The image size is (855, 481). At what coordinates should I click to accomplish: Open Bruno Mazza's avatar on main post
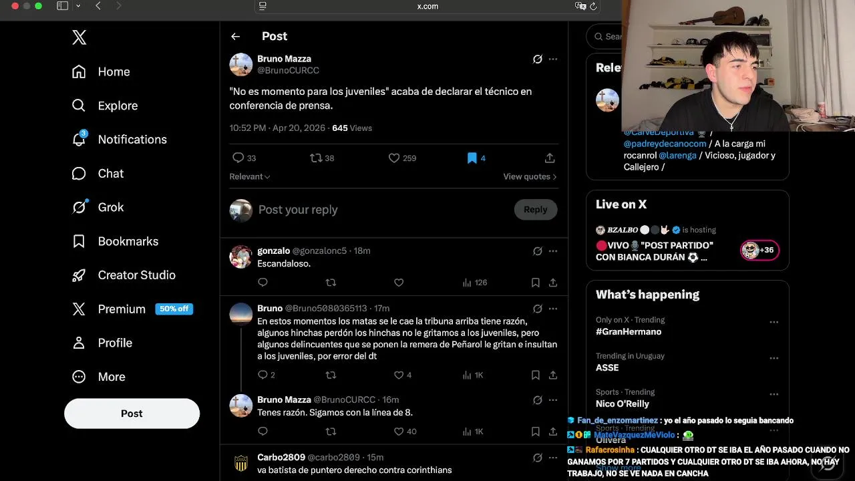(x=241, y=65)
